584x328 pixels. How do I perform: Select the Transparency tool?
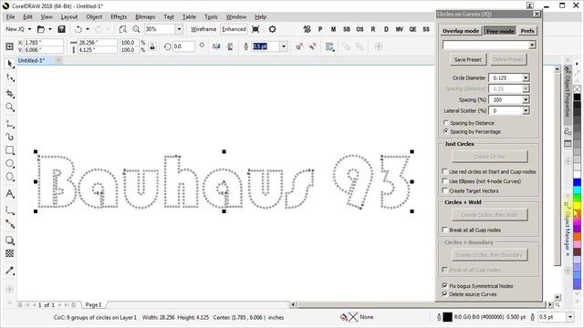(10, 253)
